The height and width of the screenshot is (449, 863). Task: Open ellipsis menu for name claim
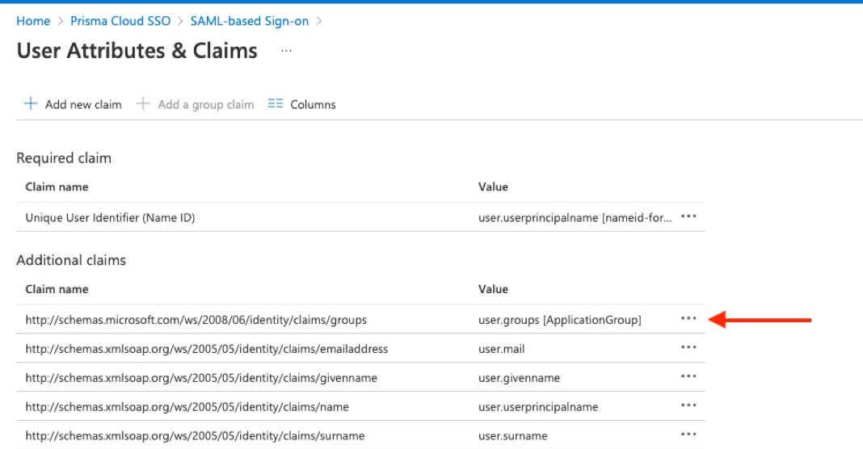[688, 406]
